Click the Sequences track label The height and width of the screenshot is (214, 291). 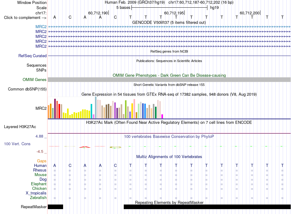pos(36,65)
